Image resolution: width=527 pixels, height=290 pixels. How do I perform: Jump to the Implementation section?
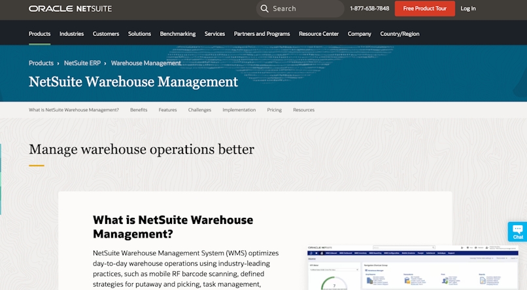[x=239, y=110]
